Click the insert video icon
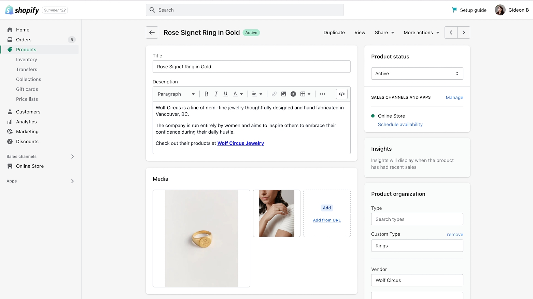Screen dimensions: 533x299 pos(293,94)
